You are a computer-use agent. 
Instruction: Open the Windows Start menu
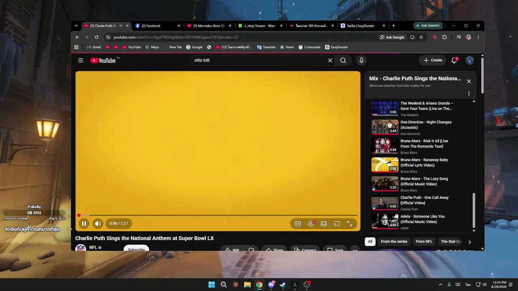click(212, 285)
